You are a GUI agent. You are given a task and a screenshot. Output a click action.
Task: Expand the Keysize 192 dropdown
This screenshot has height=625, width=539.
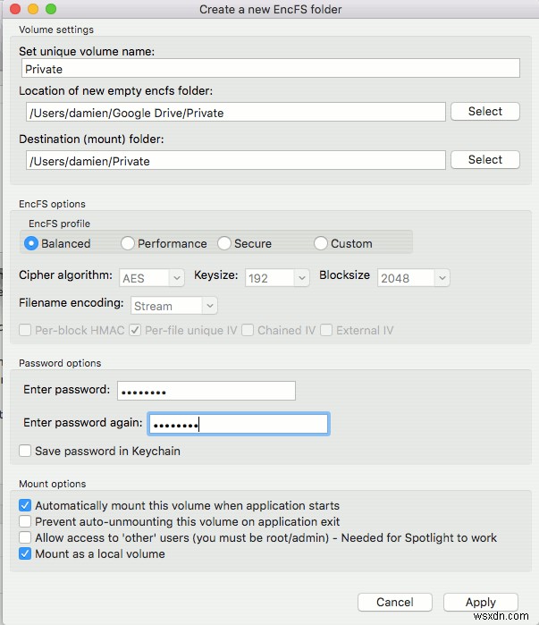(277, 278)
